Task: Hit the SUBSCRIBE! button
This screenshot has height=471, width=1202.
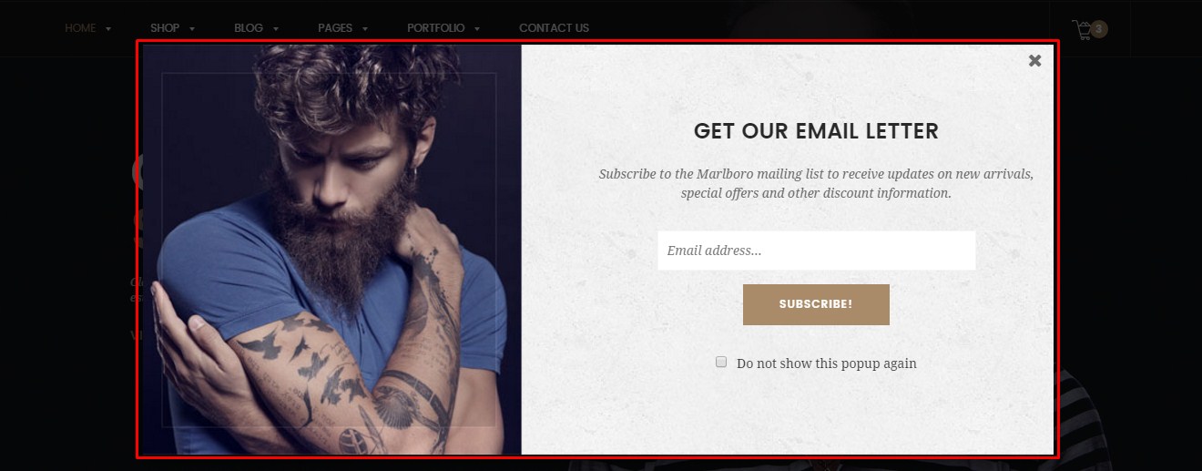Action: (816, 304)
